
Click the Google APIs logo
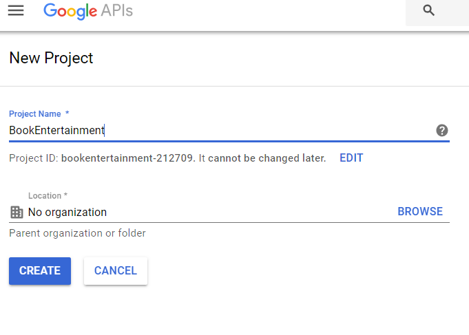pos(88,11)
